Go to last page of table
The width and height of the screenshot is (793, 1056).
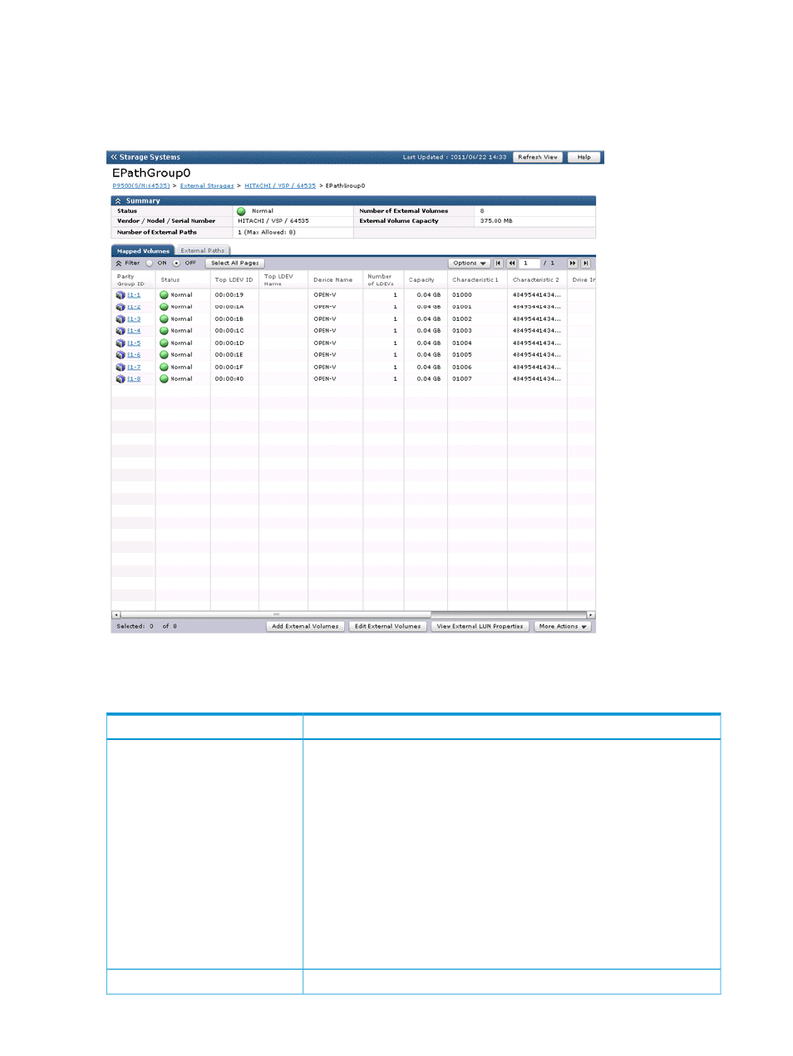(x=586, y=264)
